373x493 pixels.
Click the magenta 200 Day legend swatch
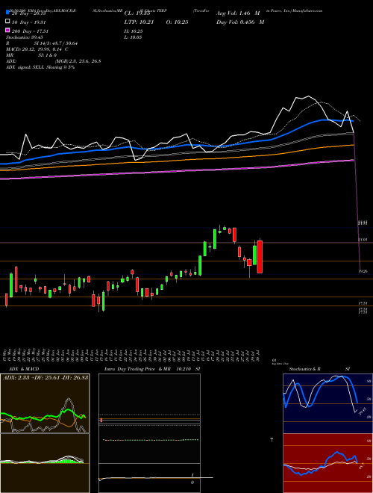7,31
